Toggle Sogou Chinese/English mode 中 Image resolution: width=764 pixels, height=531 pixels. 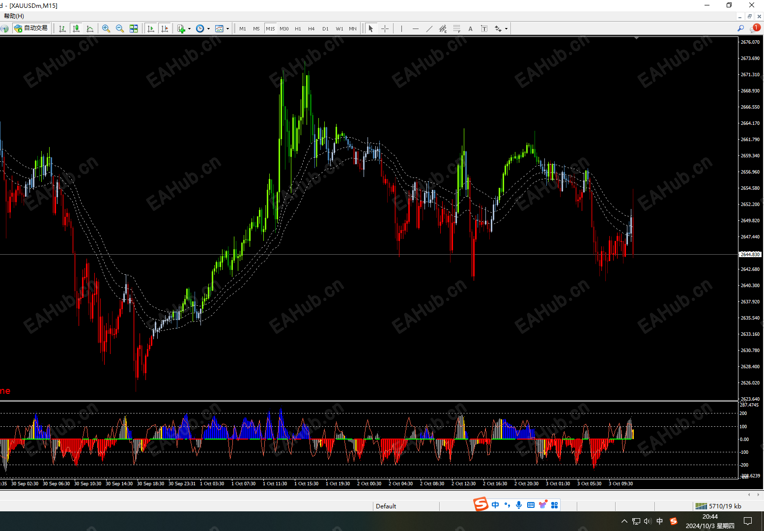pyautogui.click(x=495, y=505)
